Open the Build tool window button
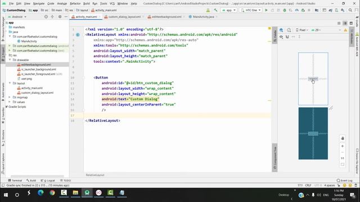Image resolution: width=360 pixels, height=202 pixels. click(x=31, y=181)
